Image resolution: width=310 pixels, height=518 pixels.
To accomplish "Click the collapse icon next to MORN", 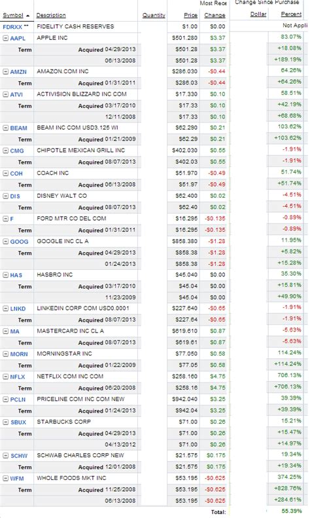I will pyautogui.click(x=5, y=354).
